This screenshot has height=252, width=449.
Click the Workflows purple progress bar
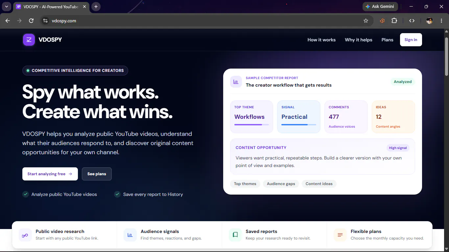coord(251,125)
